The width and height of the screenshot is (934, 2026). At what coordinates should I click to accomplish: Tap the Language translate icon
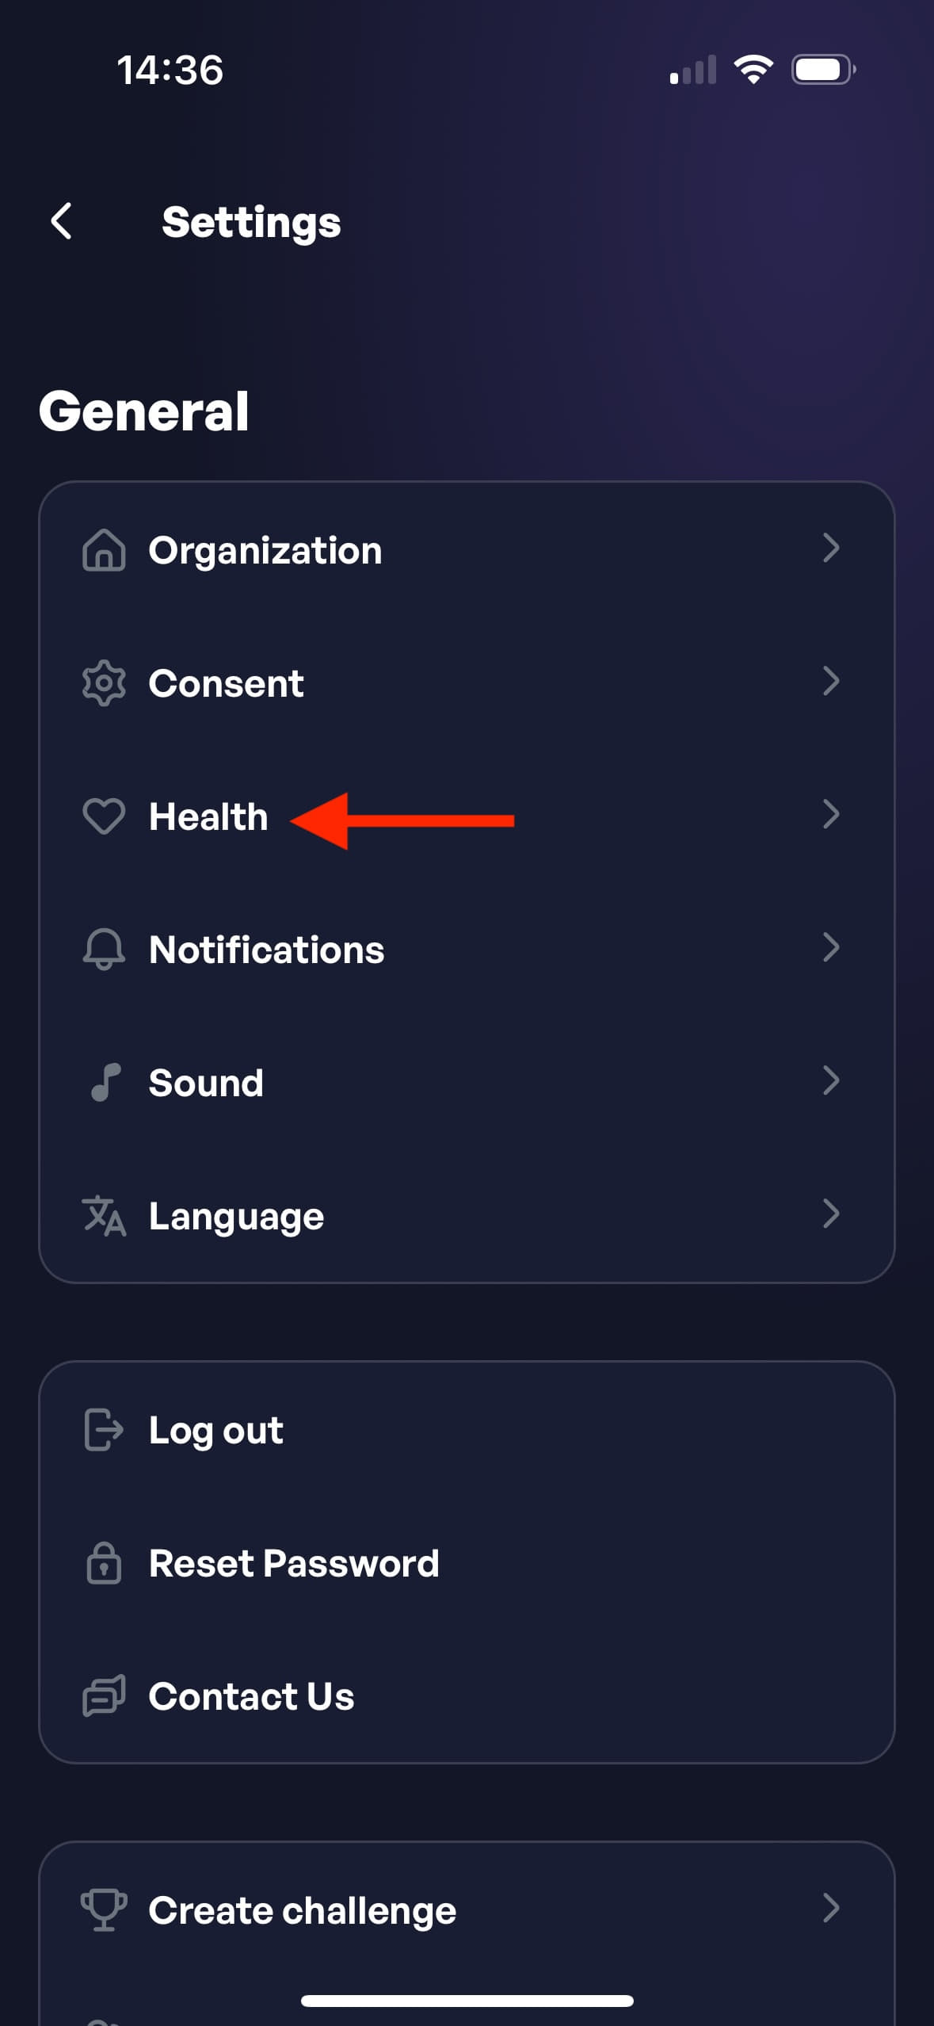pos(104,1216)
